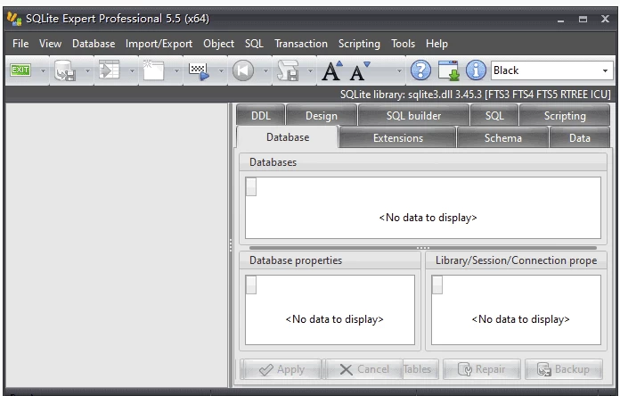This screenshot has height=396, width=620.
Task: Click the green EXIT toolbar icon
Action: point(20,70)
